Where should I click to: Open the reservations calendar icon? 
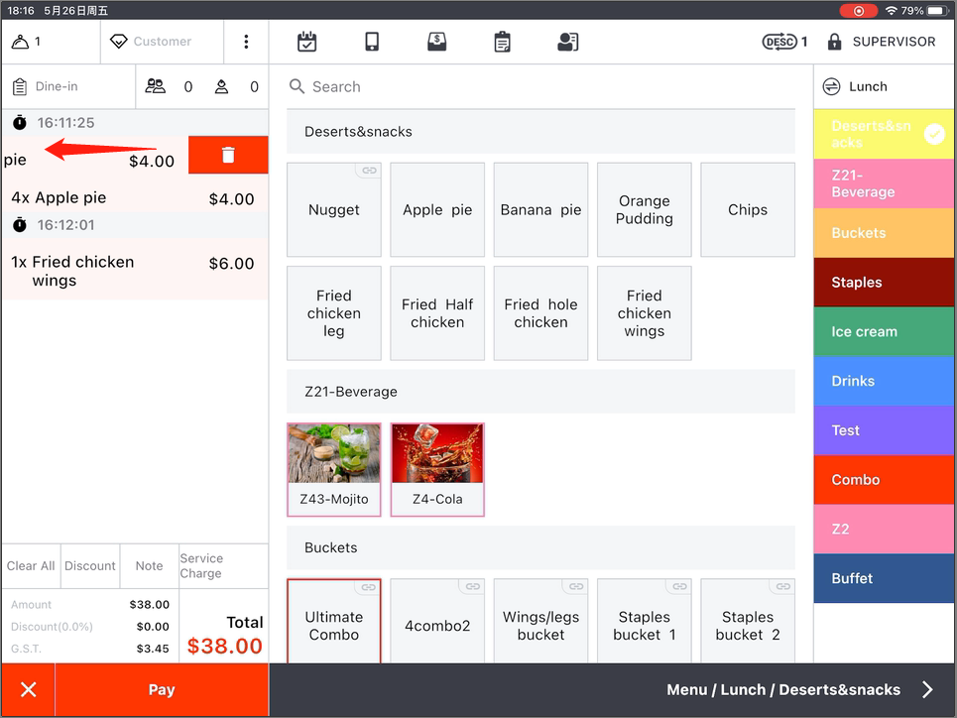[306, 42]
